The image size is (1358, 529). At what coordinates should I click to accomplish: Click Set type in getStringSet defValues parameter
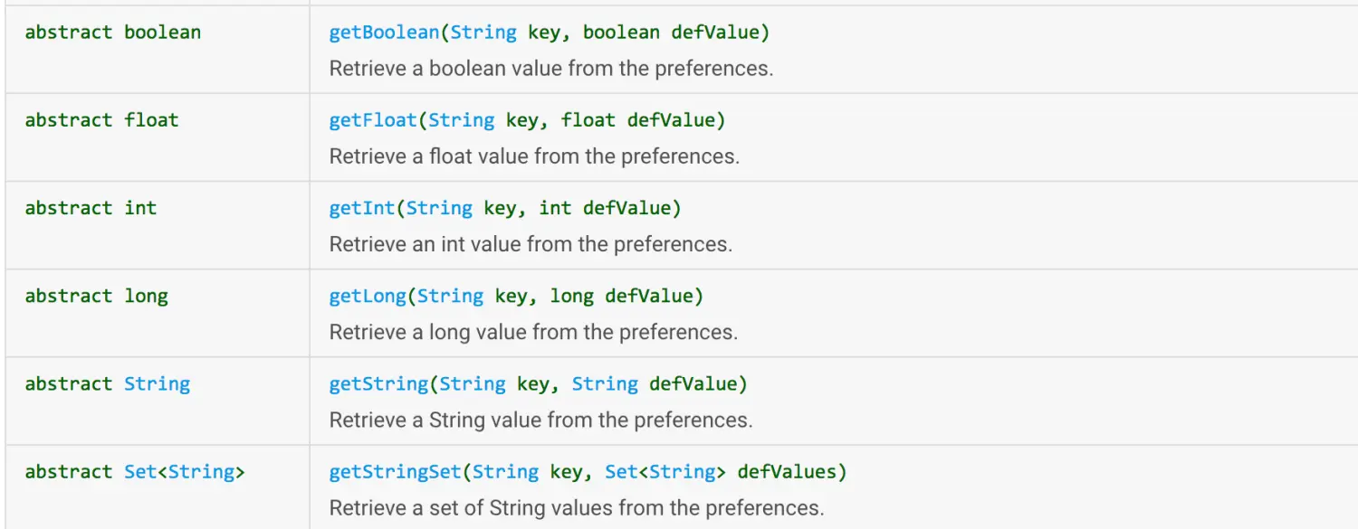(x=621, y=471)
